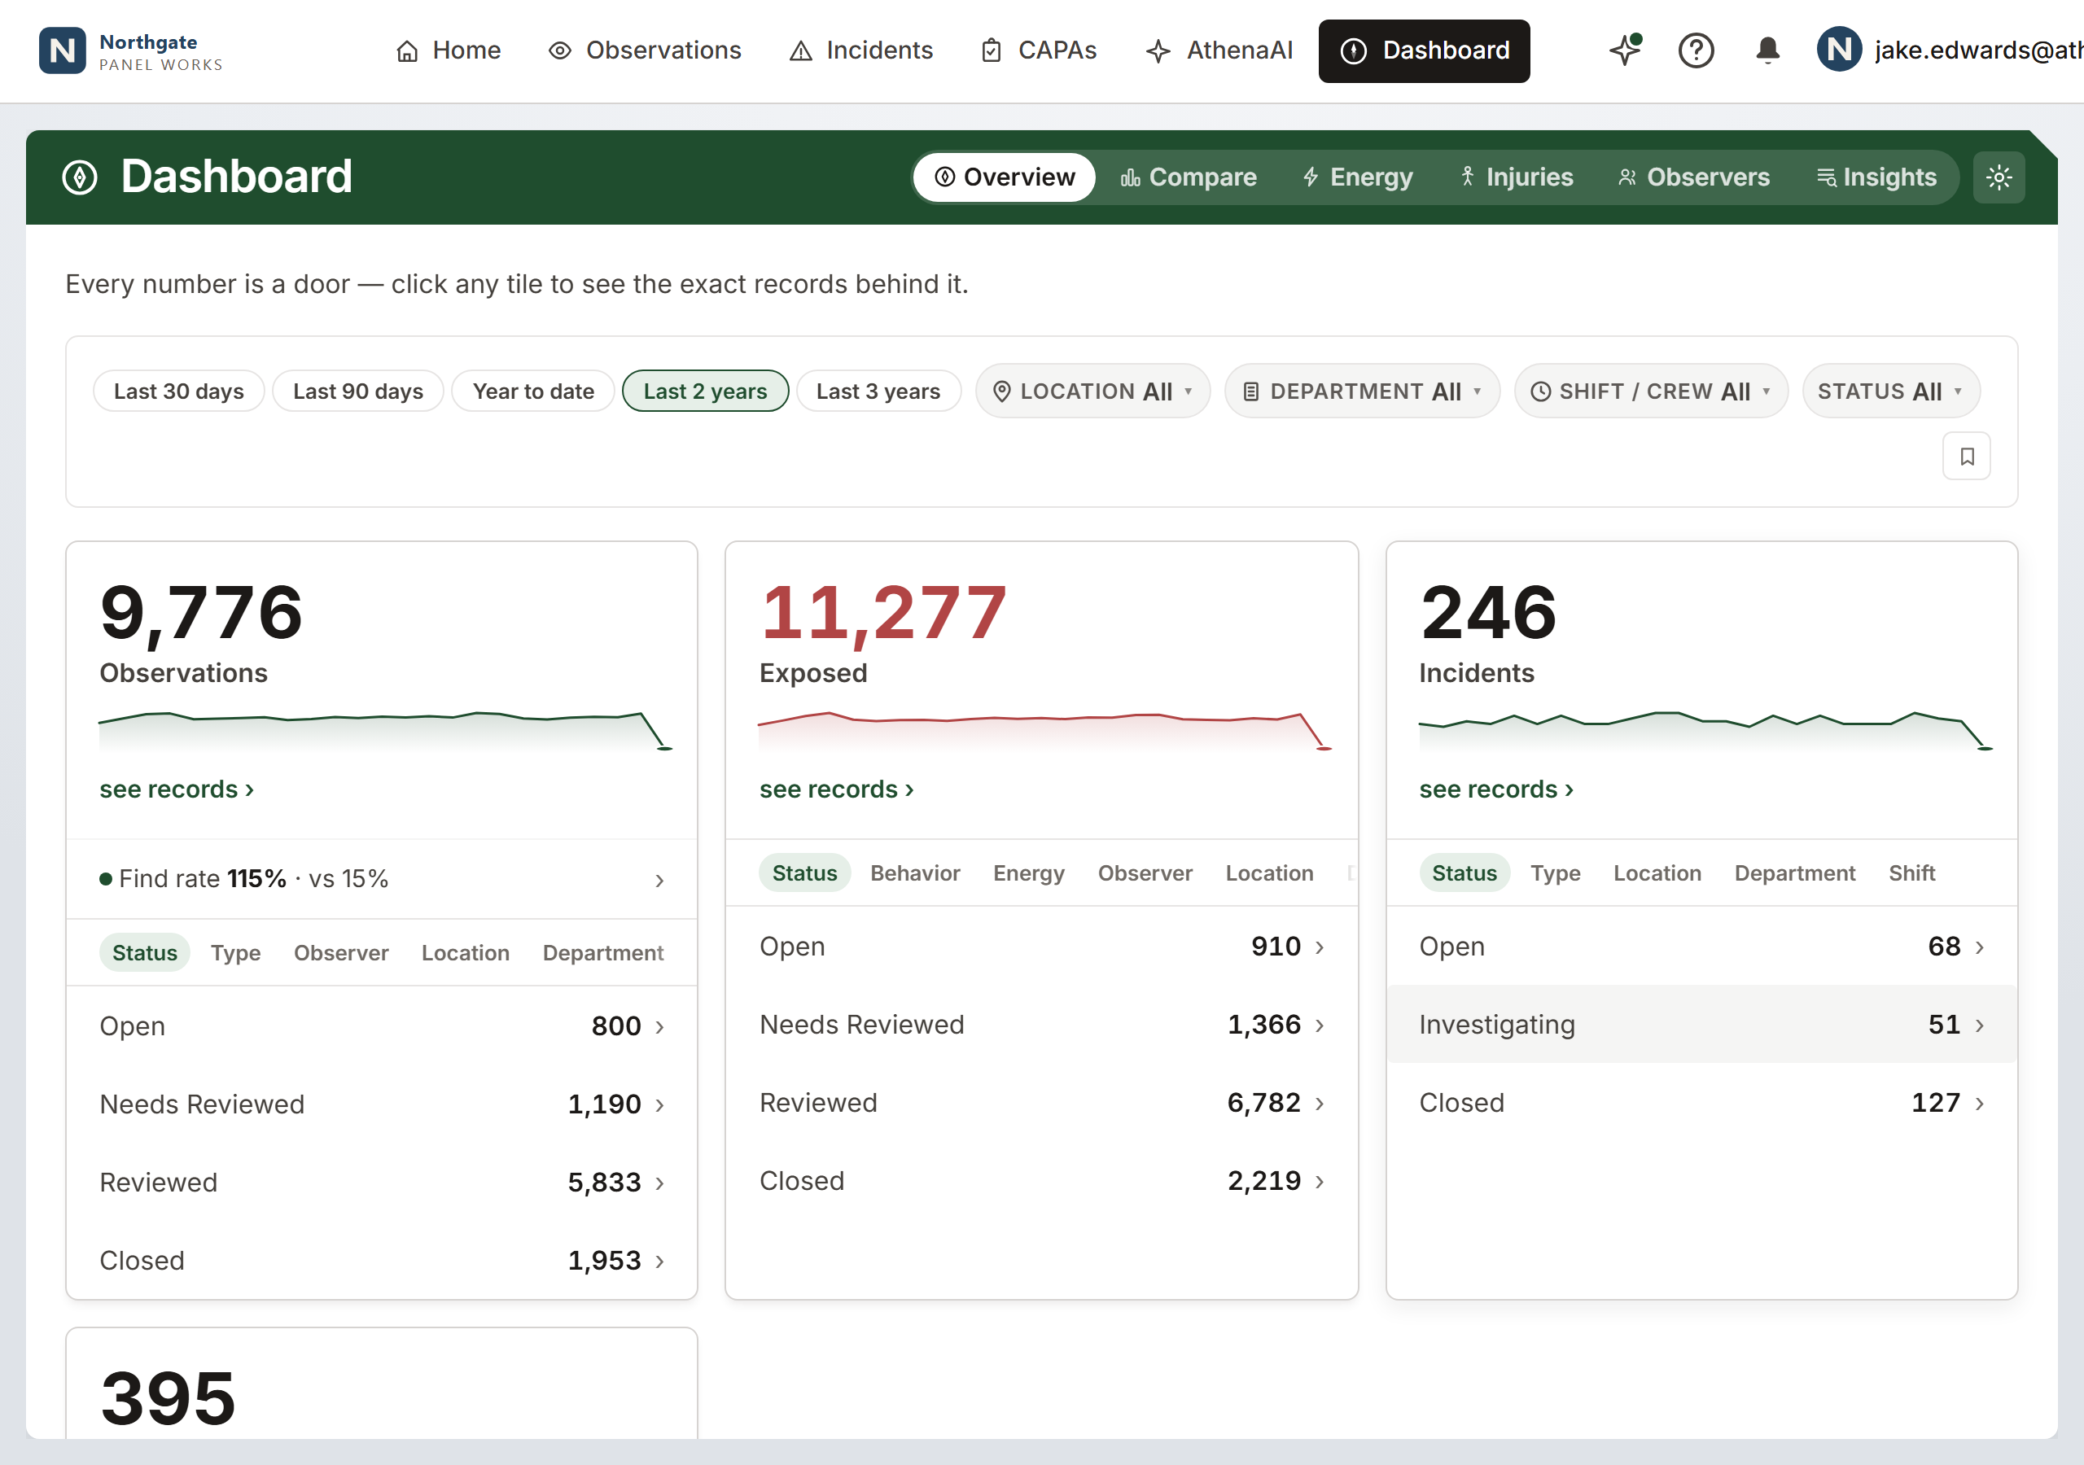The image size is (2084, 1465).
Task: Open the Exposed Open 910 row
Action: click(x=1041, y=947)
